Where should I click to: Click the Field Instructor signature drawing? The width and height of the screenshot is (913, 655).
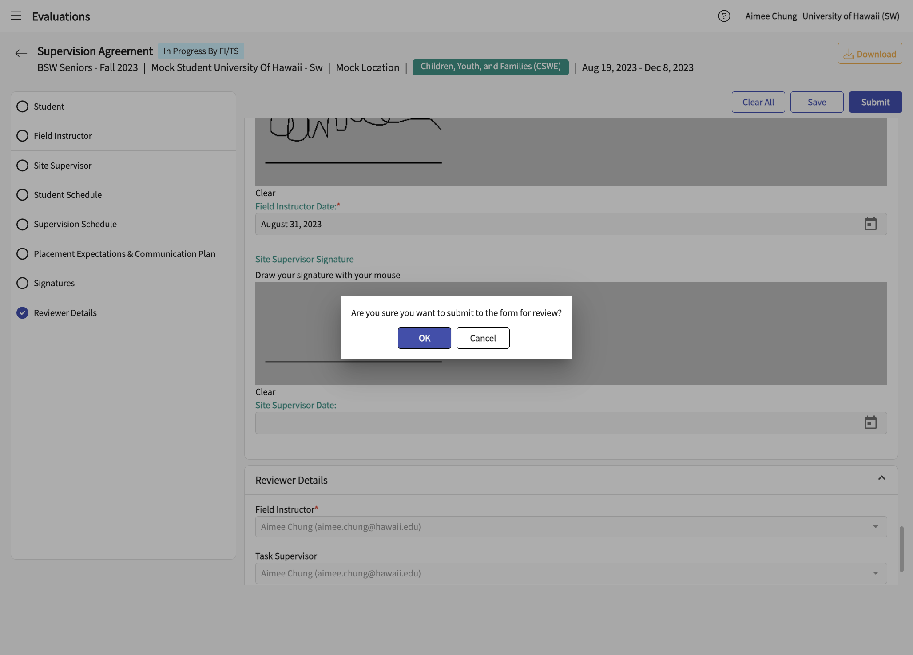coord(571,152)
